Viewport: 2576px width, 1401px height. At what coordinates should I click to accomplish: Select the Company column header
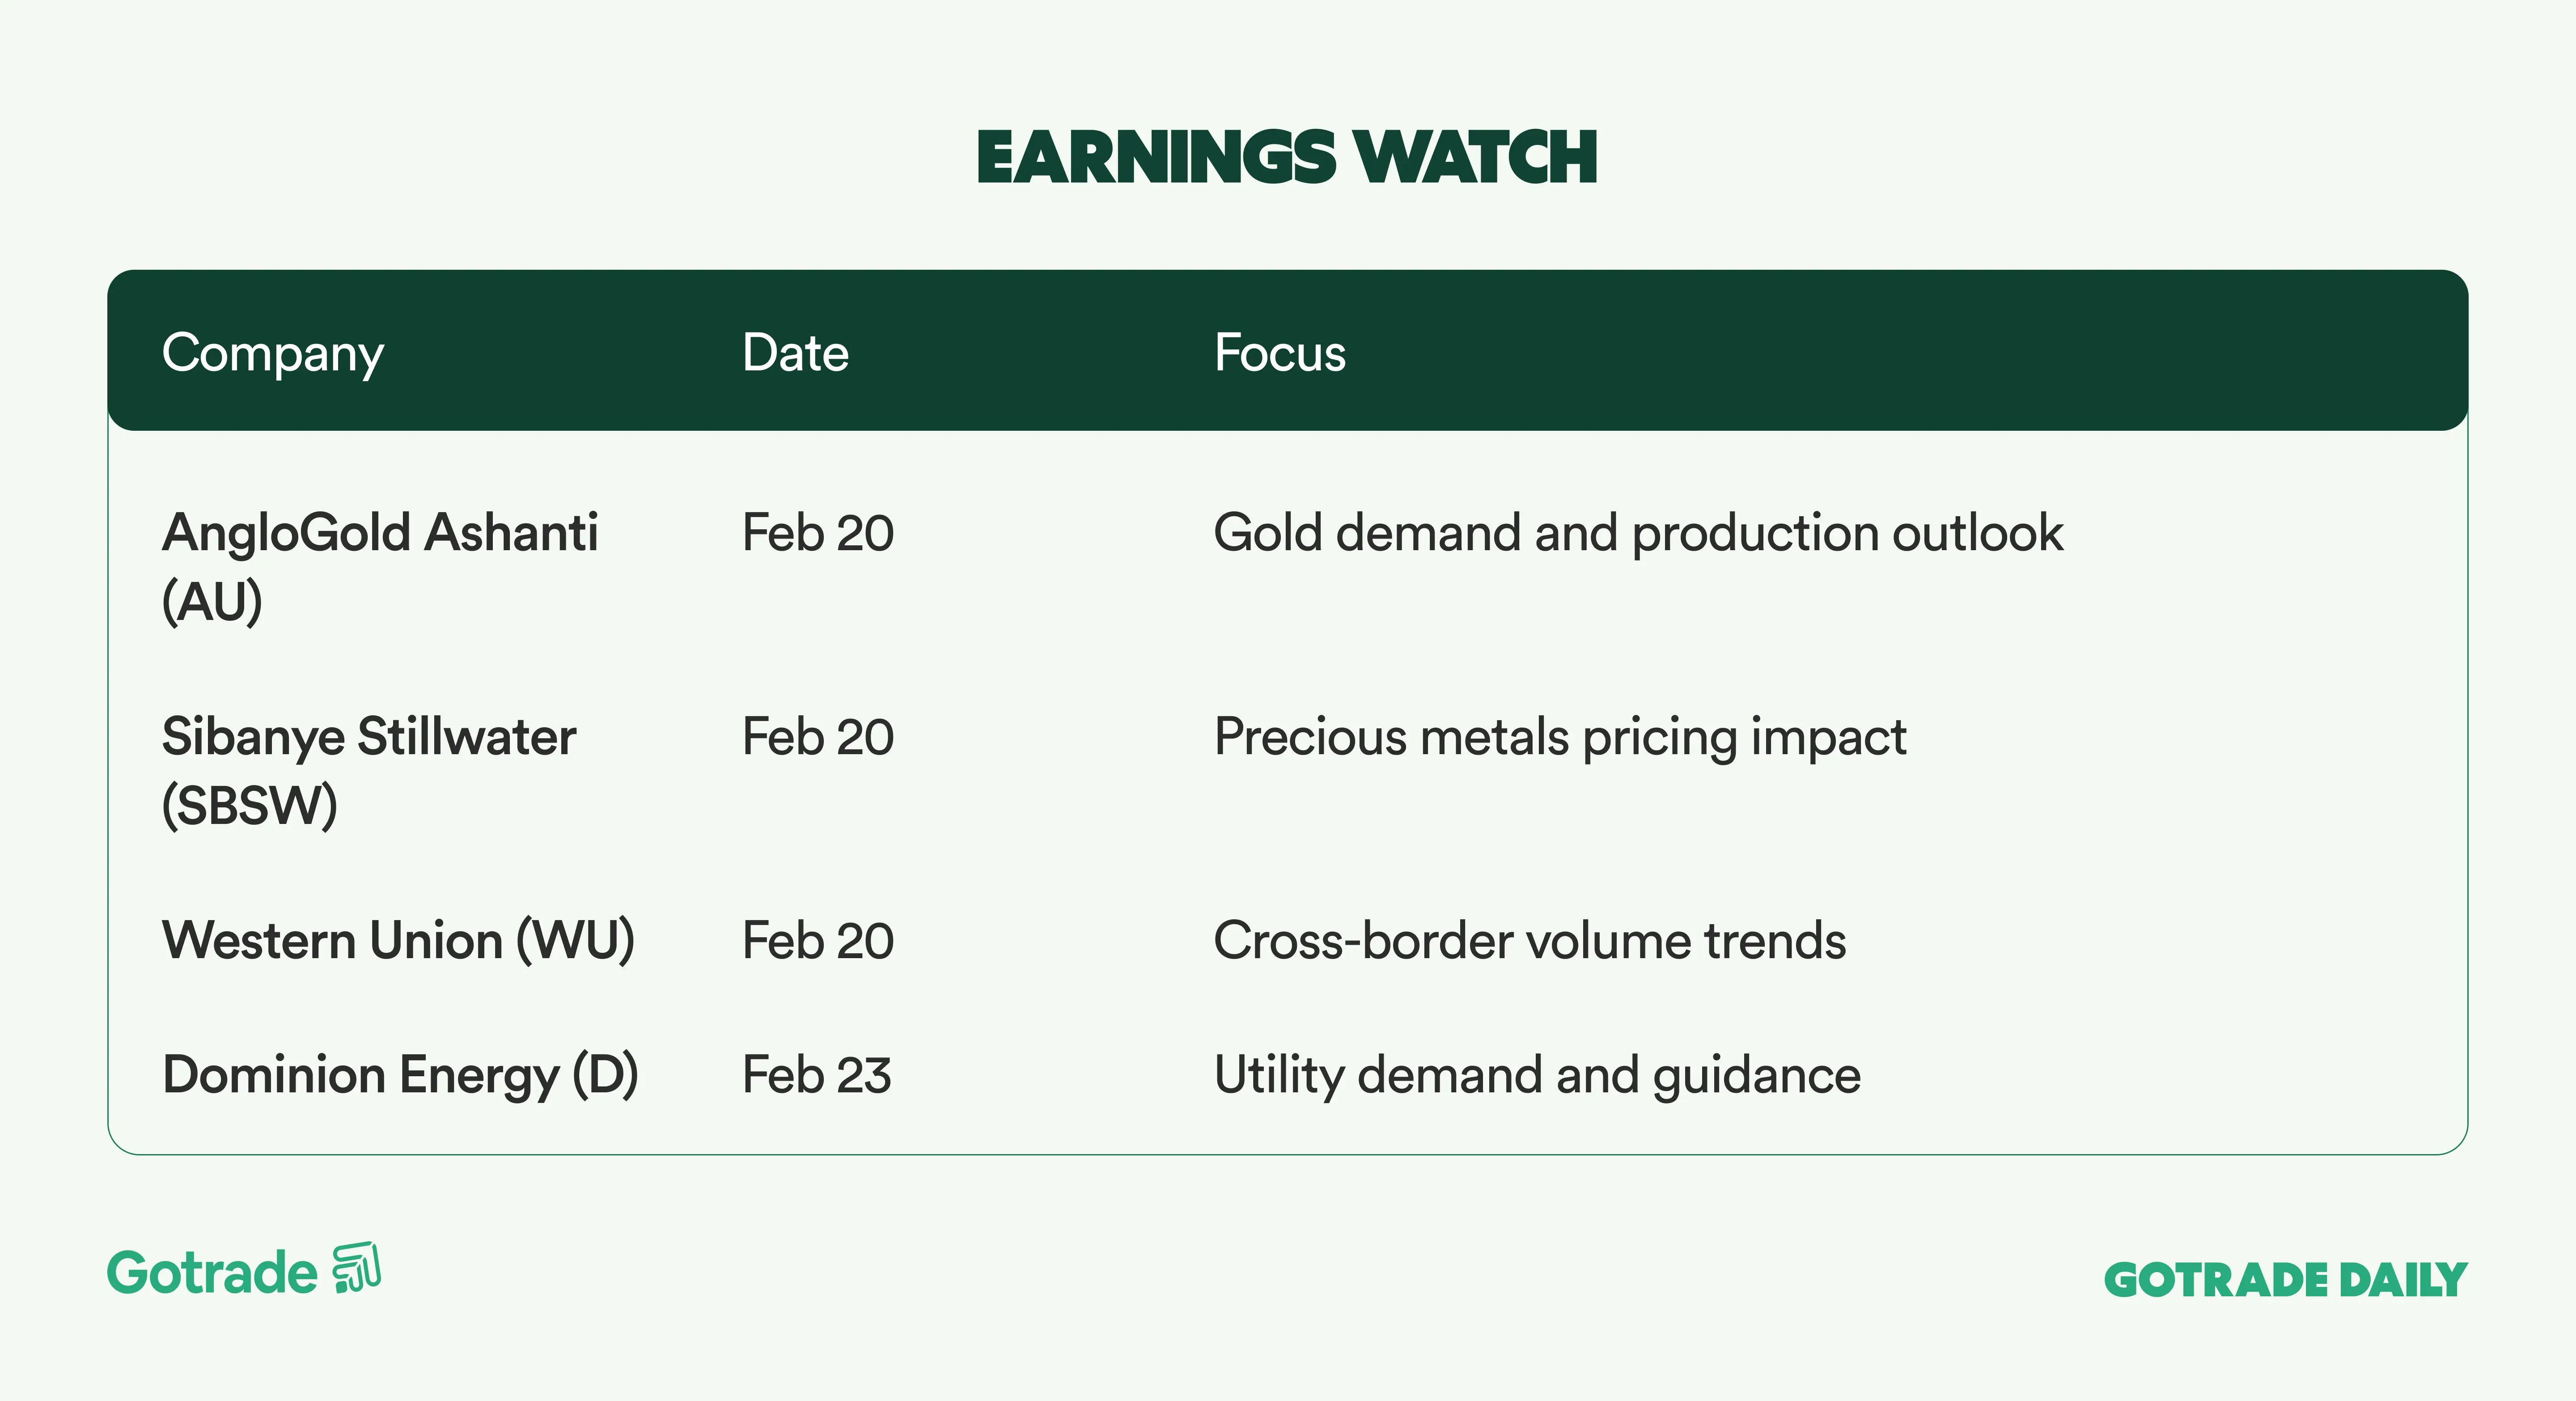pyautogui.click(x=272, y=353)
